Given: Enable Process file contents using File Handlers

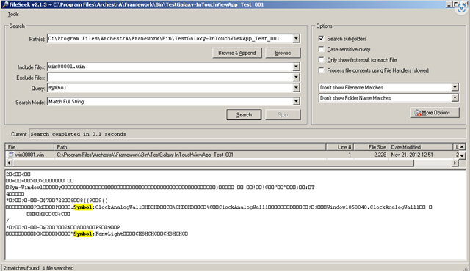Looking at the screenshot, I should click(x=322, y=70).
